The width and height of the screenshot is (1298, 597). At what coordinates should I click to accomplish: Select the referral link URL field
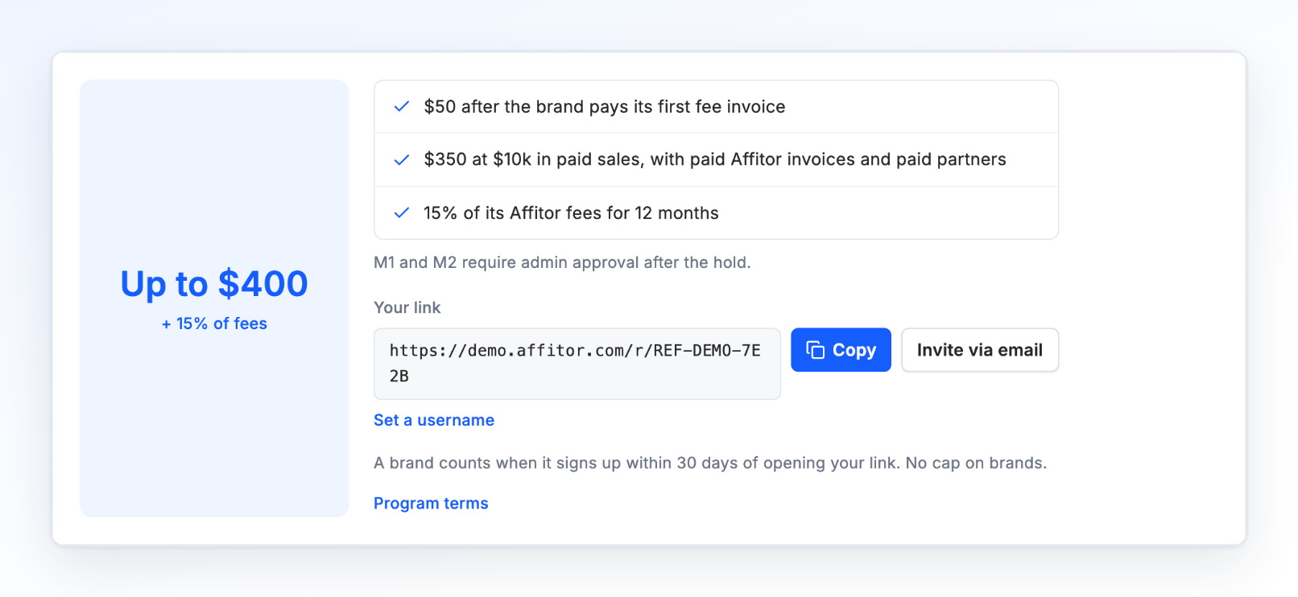577,364
